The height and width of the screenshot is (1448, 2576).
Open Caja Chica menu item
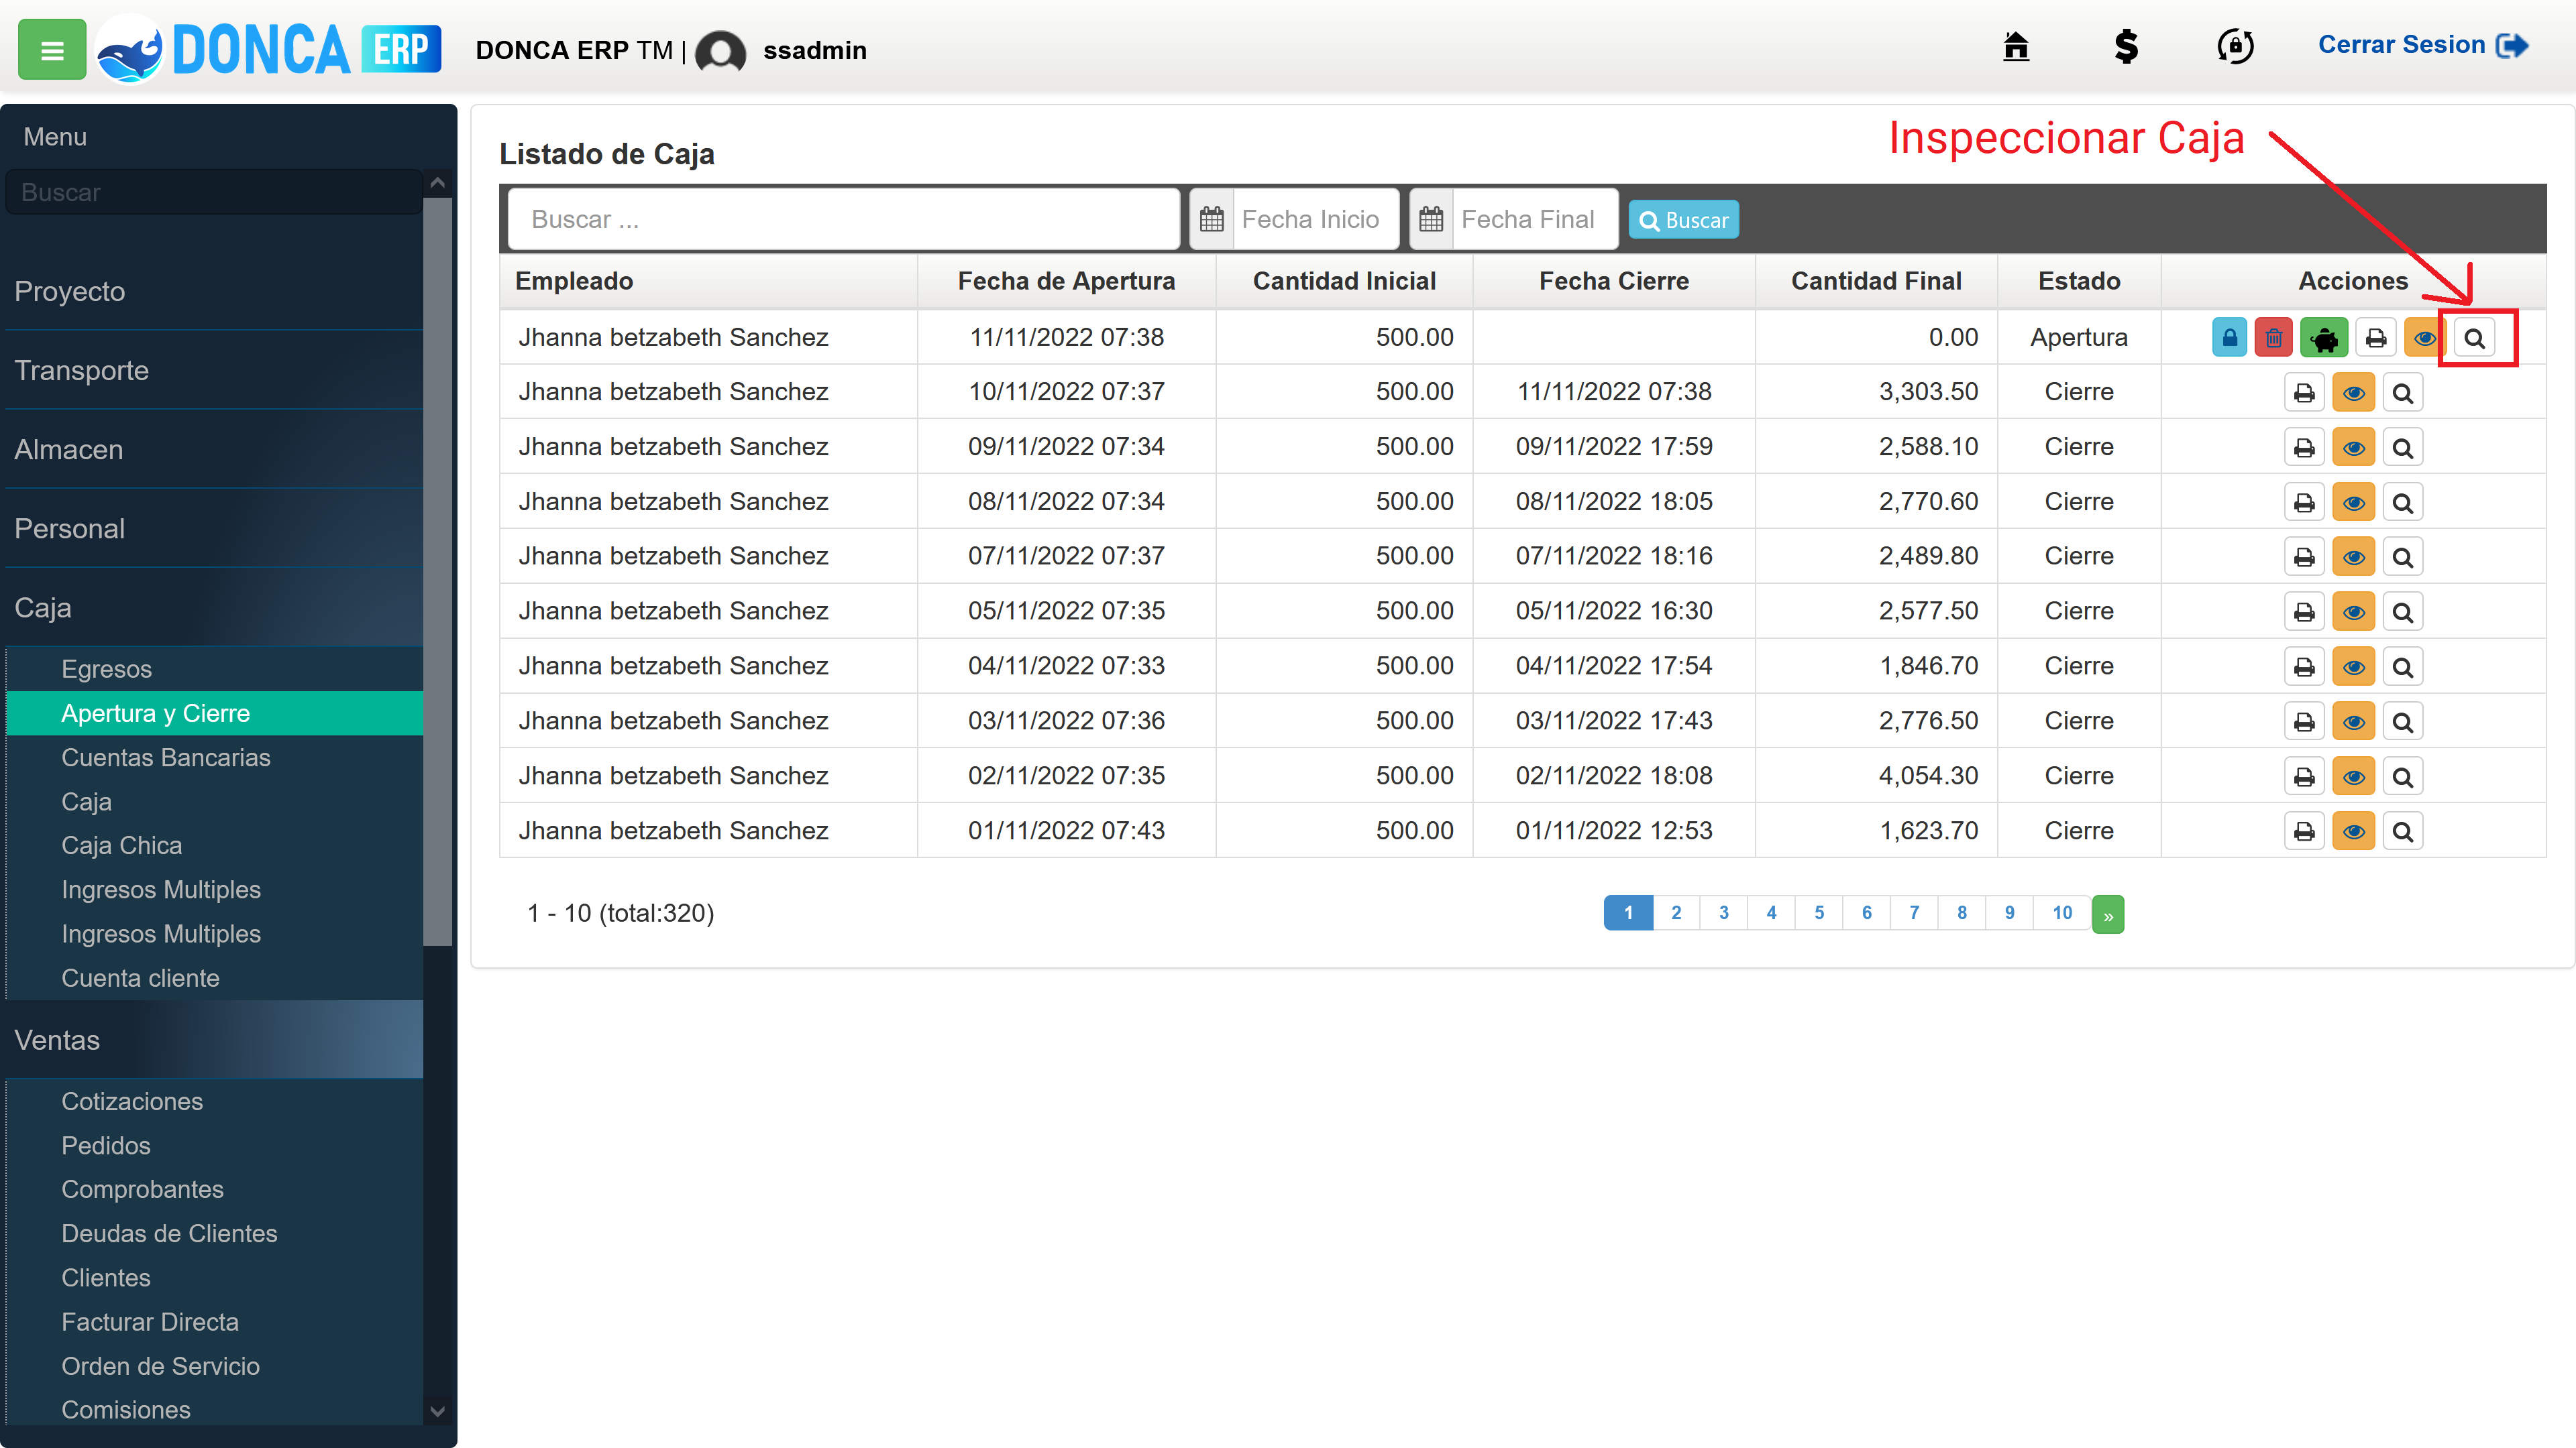[x=214, y=845]
